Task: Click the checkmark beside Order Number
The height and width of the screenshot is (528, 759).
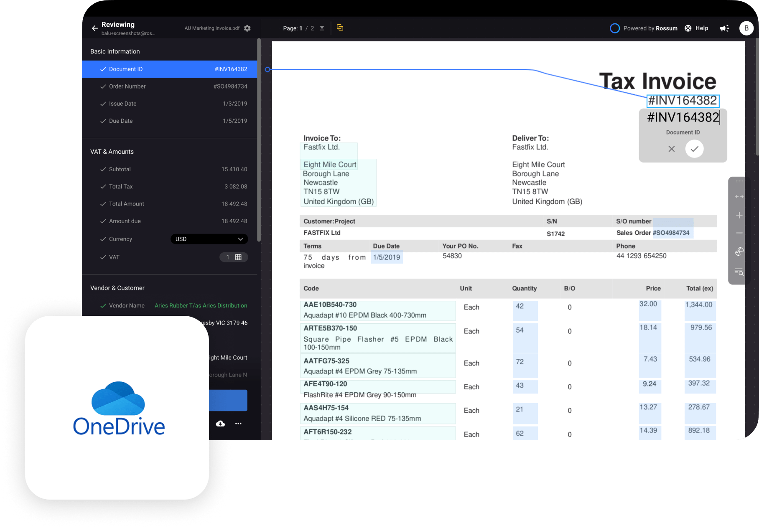Action: [103, 86]
